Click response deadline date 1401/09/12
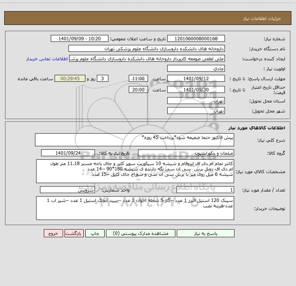 pyautogui.click(x=196, y=78)
